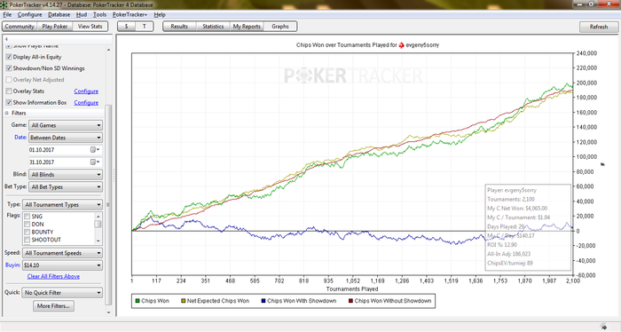Click yellow Net Expected Chips Won swatch
The width and height of the screenshot is (621, 332).
pyautogui.click(x=183, y=301)
